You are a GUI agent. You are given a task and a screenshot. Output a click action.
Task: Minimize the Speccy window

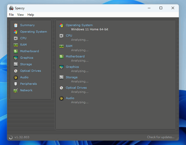[149, 8]
